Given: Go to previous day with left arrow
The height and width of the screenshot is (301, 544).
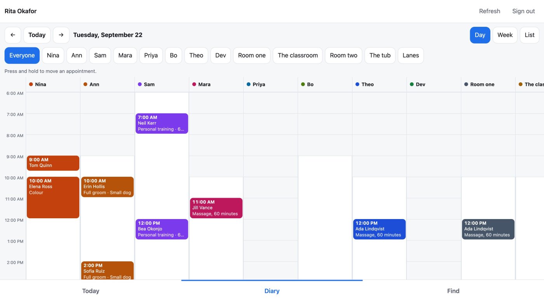Looking at the screenshot, I should (13, 35).
